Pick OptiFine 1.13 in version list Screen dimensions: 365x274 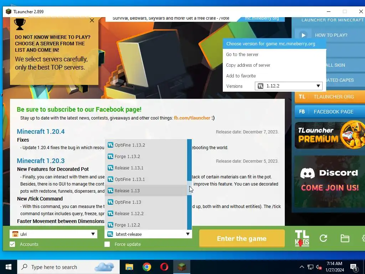point(146,202)
